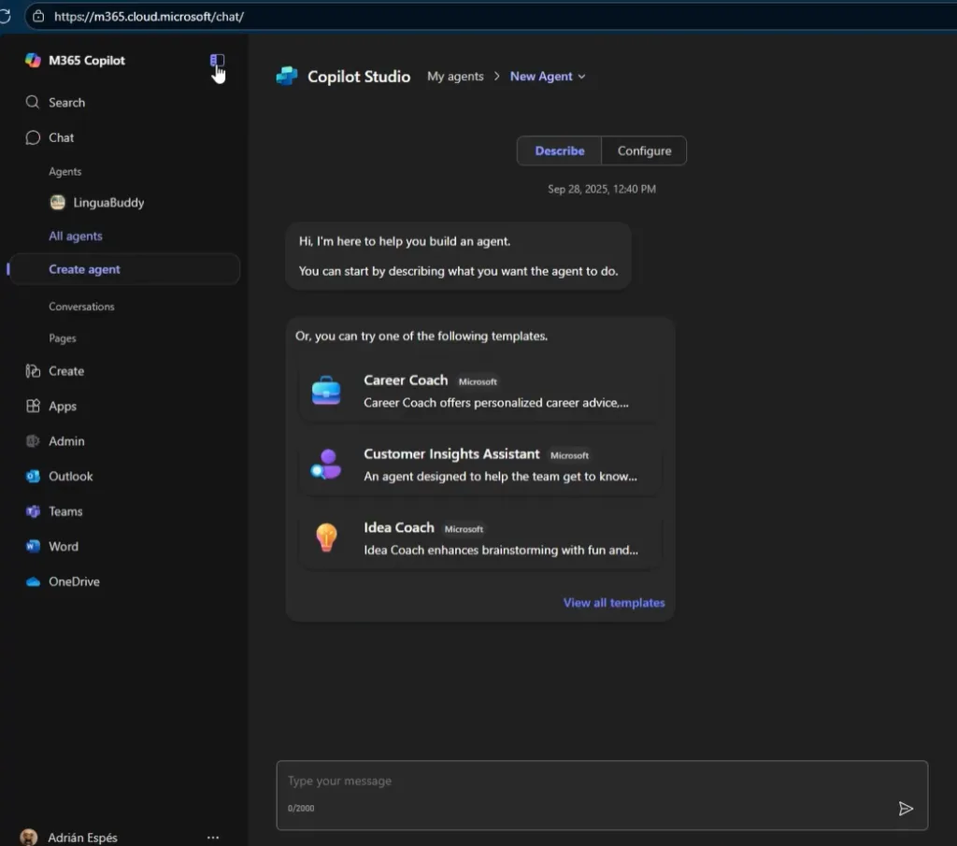Open Conversations section in sidebar
Viewport: 957px width, 846px height.
tap(82, 307)
